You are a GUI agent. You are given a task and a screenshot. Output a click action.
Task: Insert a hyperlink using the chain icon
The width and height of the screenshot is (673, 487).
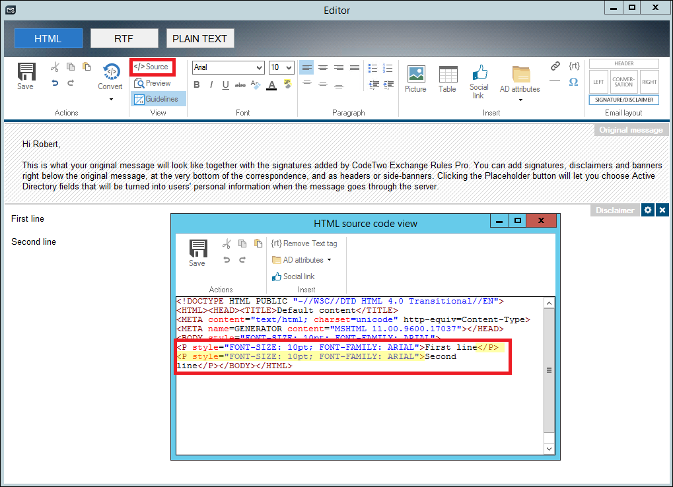(555, 66)
